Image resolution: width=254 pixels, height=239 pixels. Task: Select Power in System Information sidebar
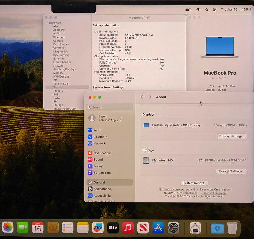67,87
